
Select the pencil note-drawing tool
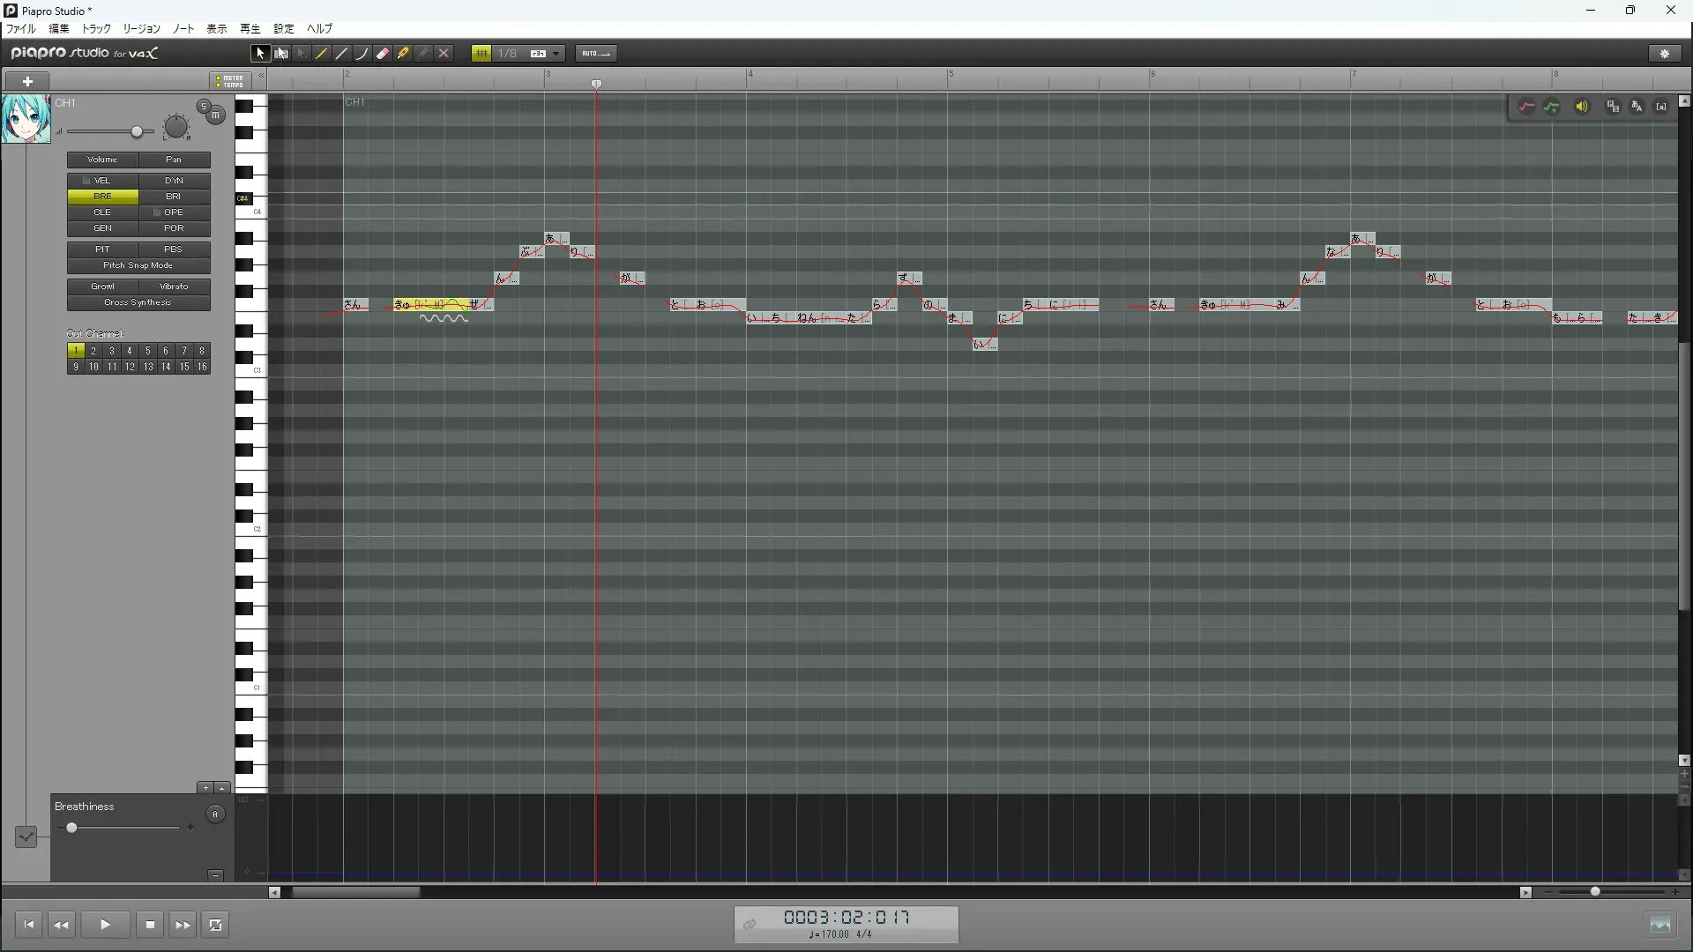coord(322,54)
